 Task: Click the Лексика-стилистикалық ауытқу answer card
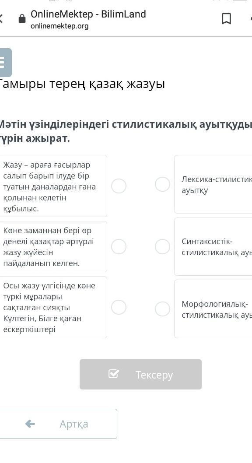tap(213, 184)
